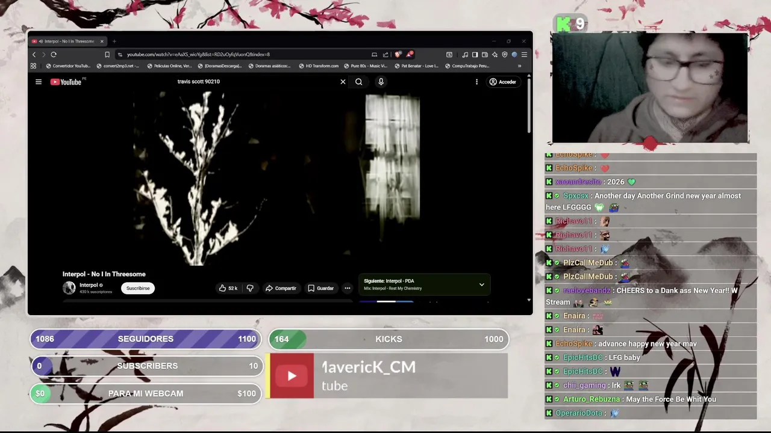The width and height of the screenshot is (771, 433).
Task: Open the browser main hamburger menu
Action: pyautogui.click(x=524, y=55)
